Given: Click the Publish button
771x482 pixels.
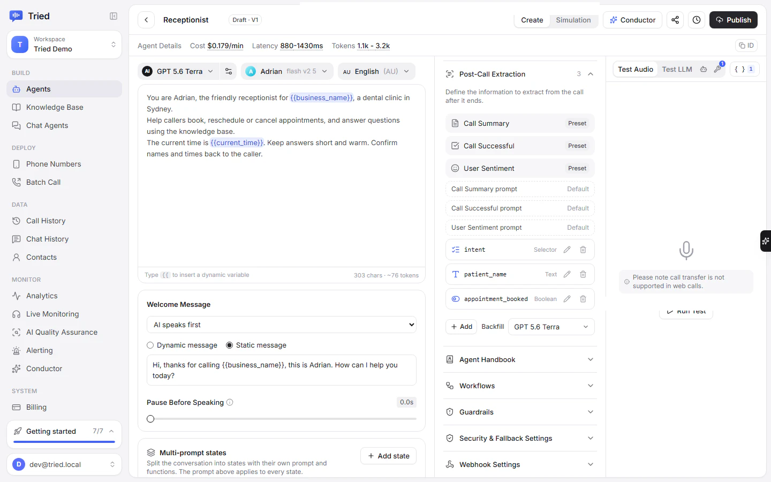Looking at the screenshot, I should (x=734, y=20).
